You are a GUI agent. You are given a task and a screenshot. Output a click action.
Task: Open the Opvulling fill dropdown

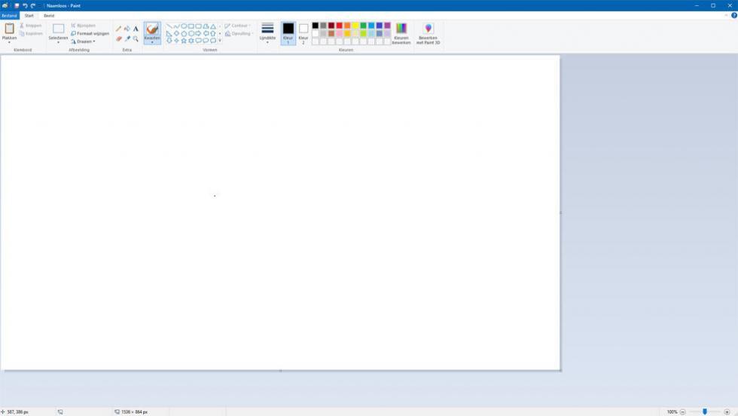point(239,33)
